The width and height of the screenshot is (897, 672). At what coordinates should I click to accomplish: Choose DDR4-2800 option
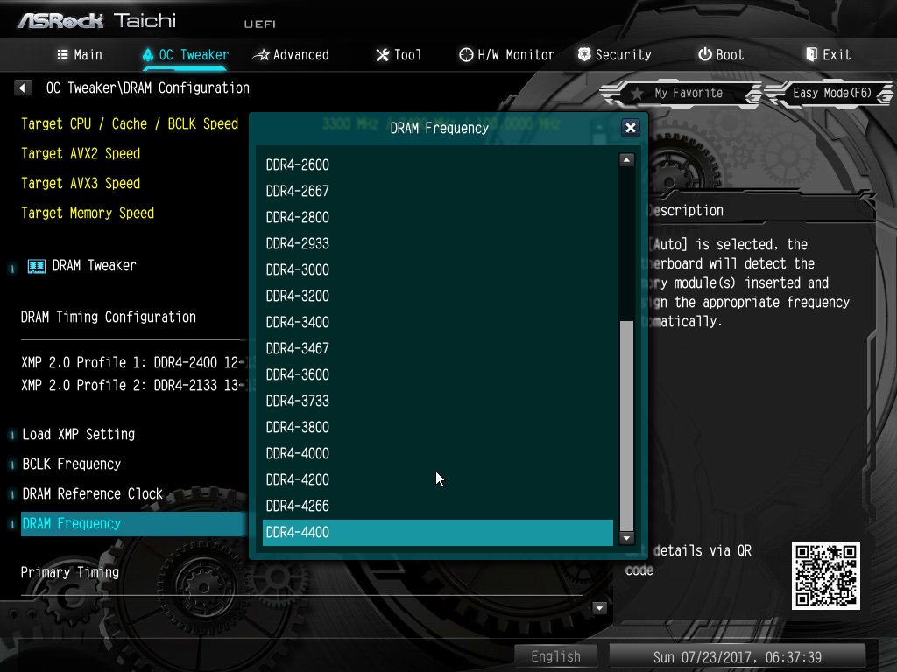pyautogui.click(x=438, y=218)
